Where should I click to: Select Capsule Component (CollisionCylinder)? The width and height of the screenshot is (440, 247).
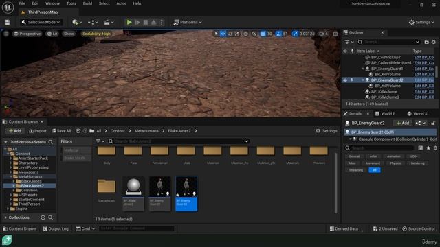point(393,139)
